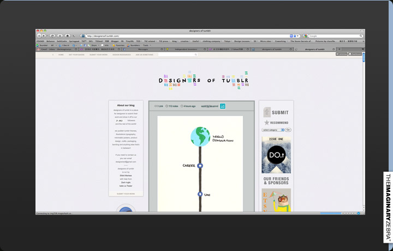Open the DO.t Issue One thumbnail

click(276, 155)
